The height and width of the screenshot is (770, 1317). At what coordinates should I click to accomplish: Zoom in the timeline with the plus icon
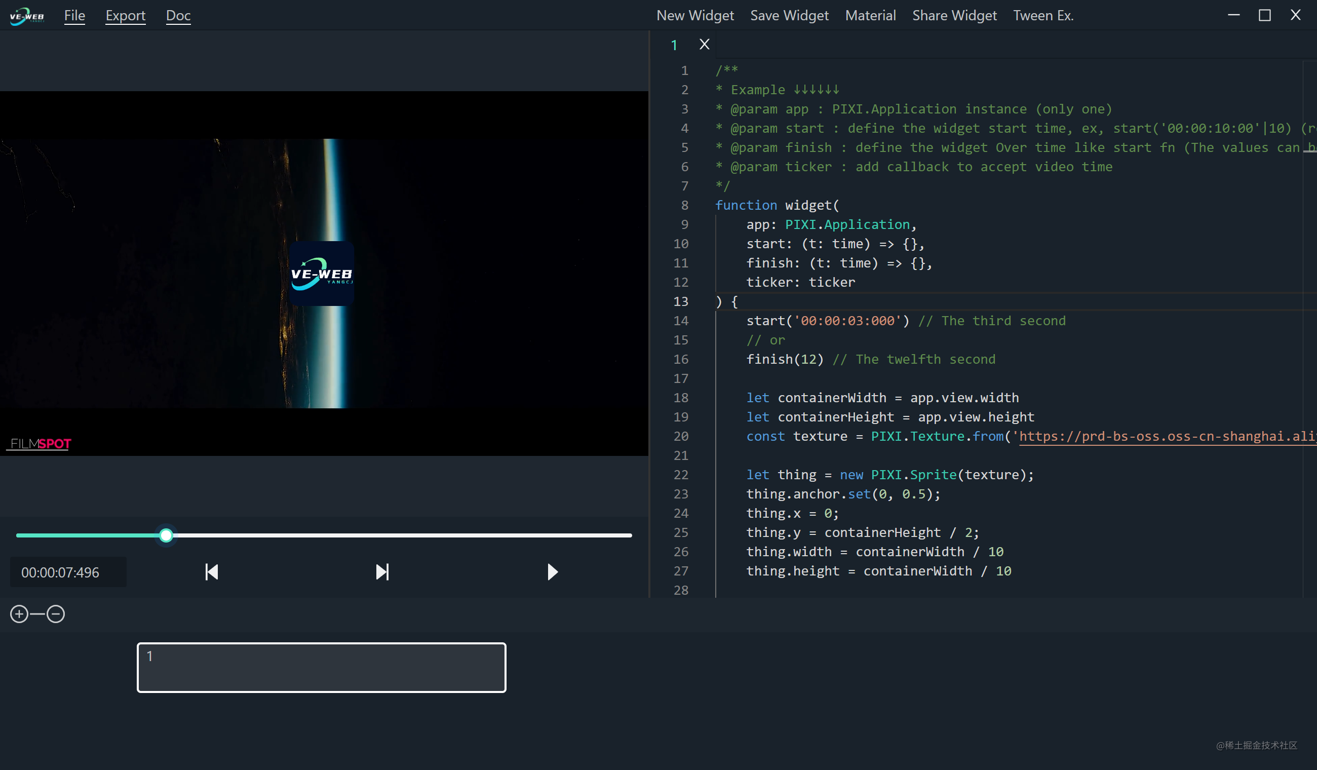coord(19,614)
